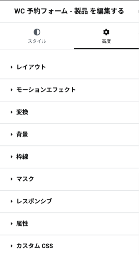Click the arrow beside 背景
The image size is (139, 255).
[x=11, y=134]
